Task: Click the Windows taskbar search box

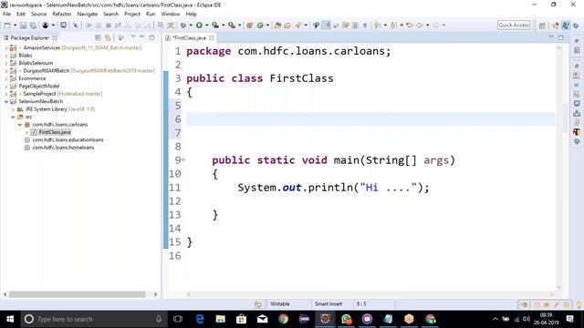Action: 93,319
